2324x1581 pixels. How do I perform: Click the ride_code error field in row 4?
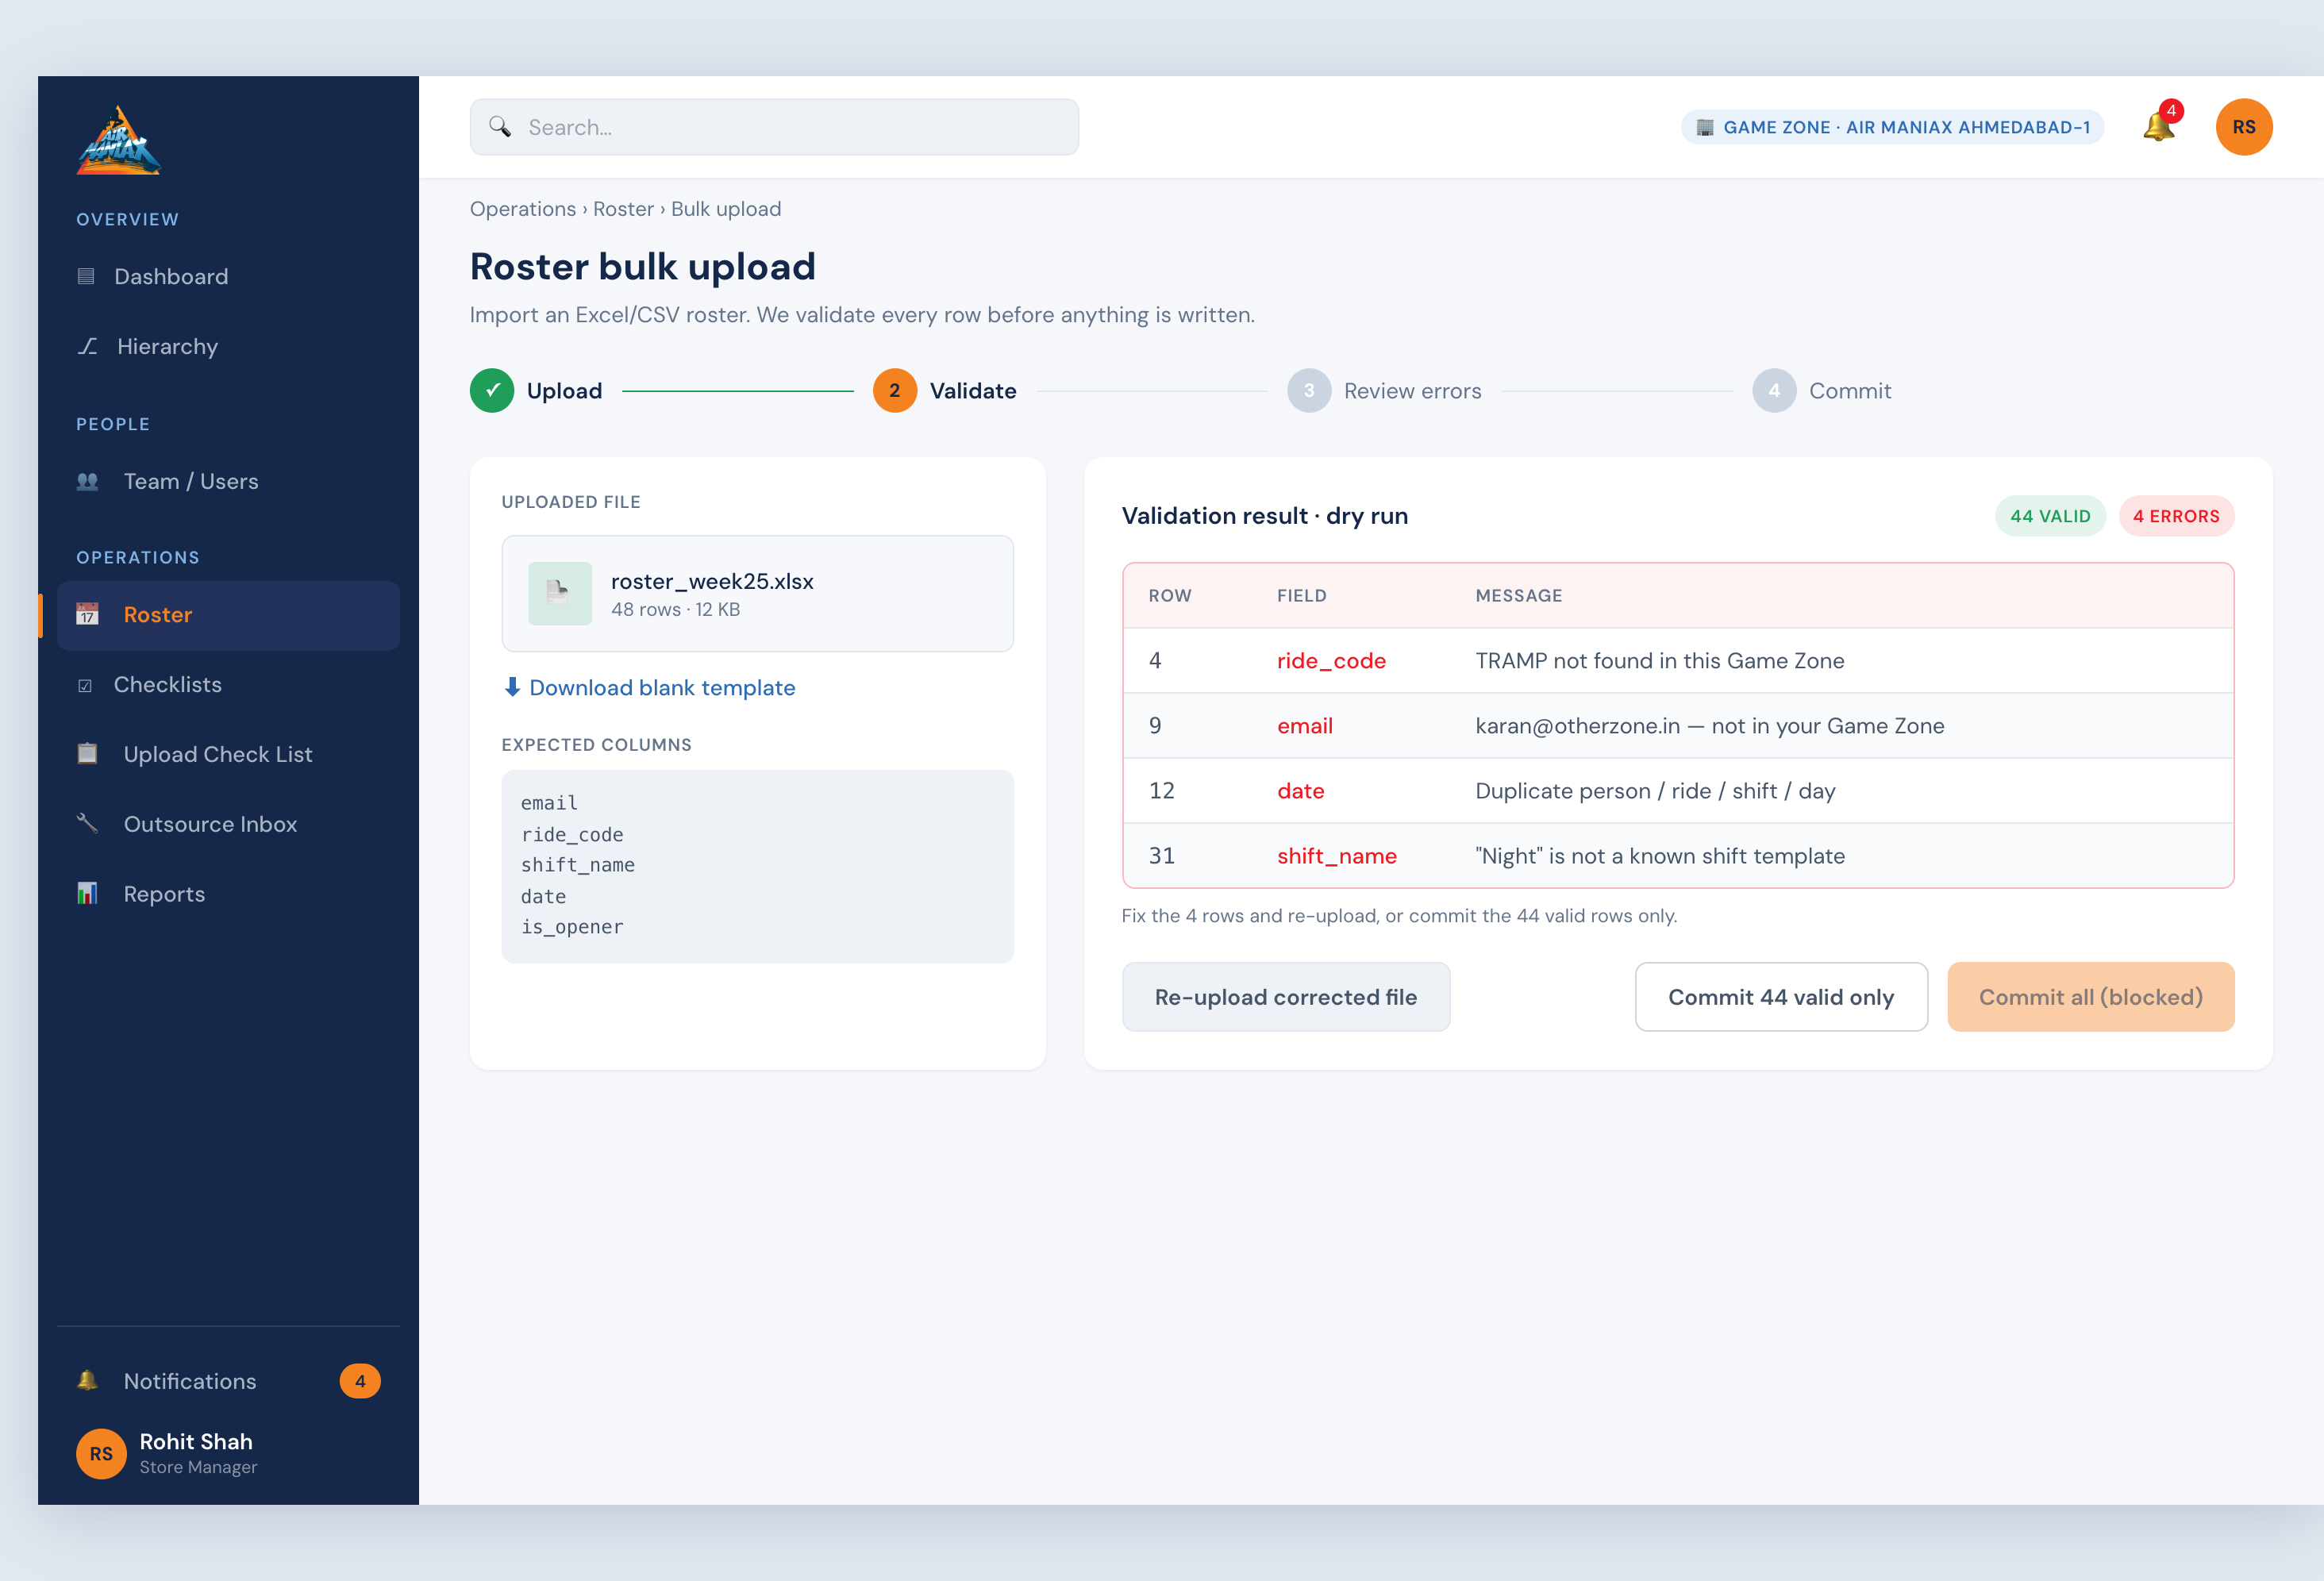point(1331,660)
